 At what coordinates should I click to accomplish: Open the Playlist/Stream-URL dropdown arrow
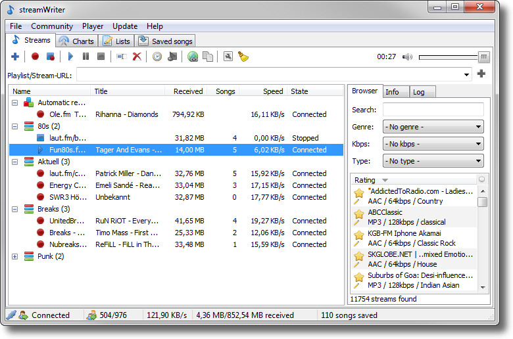[466, 75]
